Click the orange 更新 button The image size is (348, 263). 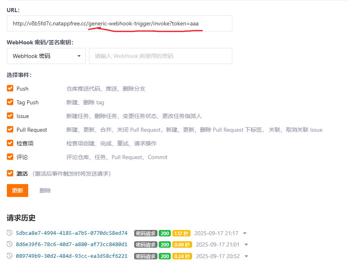point(18,191)
